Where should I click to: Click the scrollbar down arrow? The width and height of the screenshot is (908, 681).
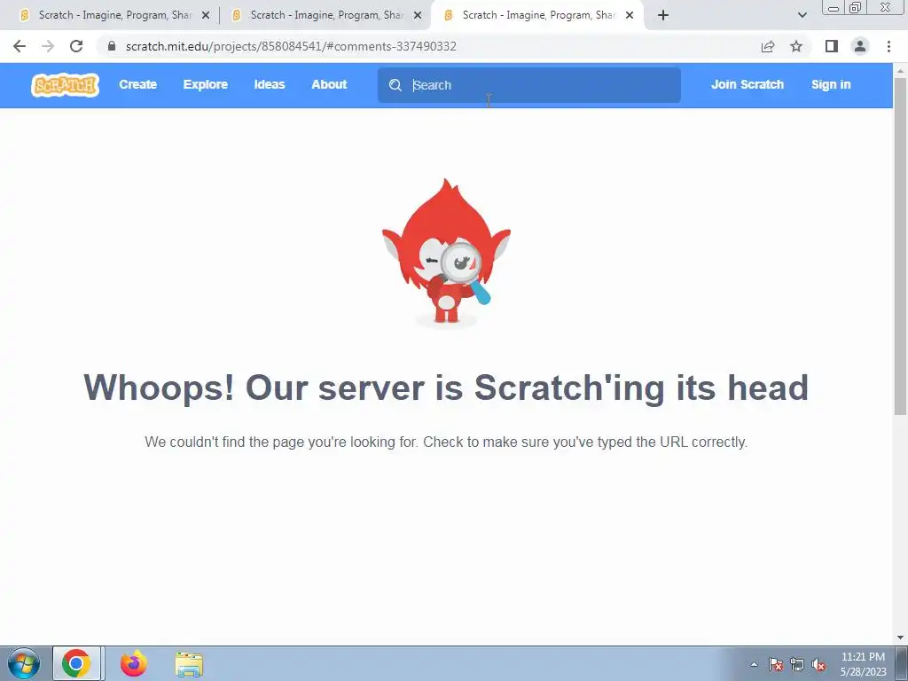click(900, 638)
